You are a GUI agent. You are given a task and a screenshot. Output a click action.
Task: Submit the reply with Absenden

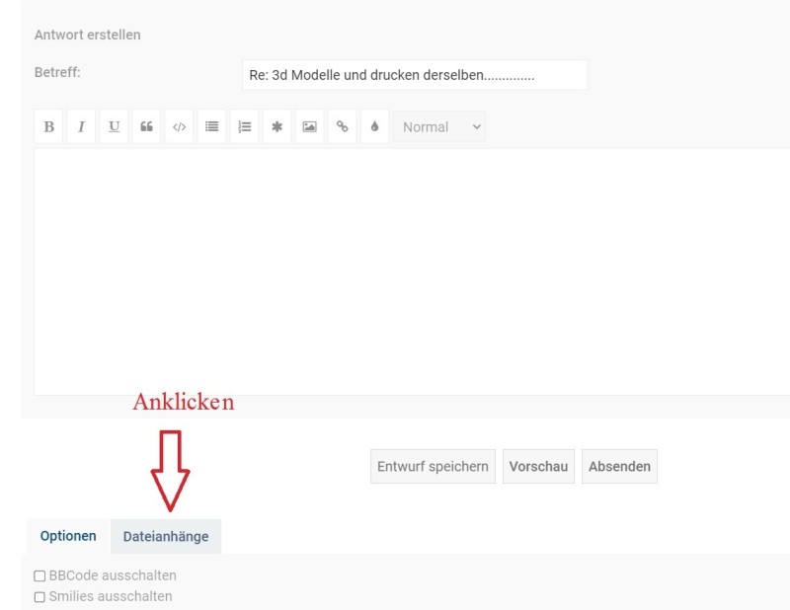(x=619, y=467)
